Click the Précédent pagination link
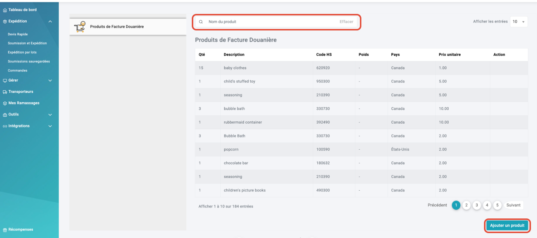Image resolution: width=537 pixels, height=238 pixels. pos(437,205)
